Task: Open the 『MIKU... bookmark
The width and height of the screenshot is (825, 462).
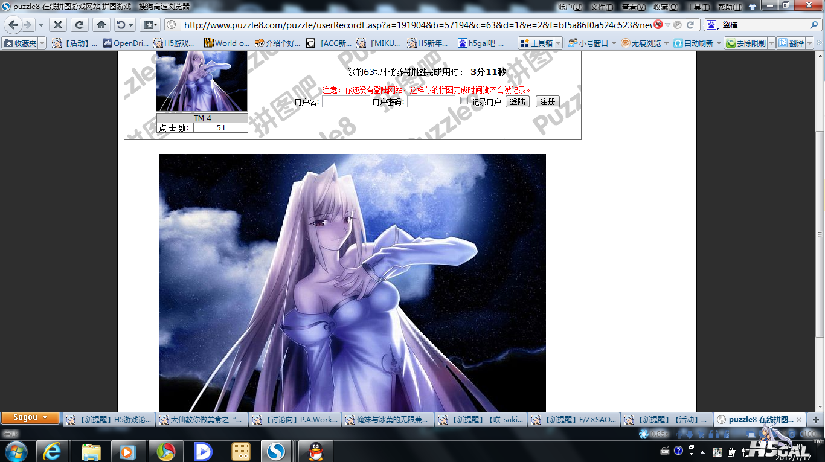Action: pyautogui.click(x=379, y=43)
